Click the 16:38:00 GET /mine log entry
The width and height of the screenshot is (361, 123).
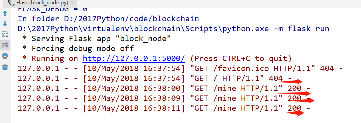[164, 88]
